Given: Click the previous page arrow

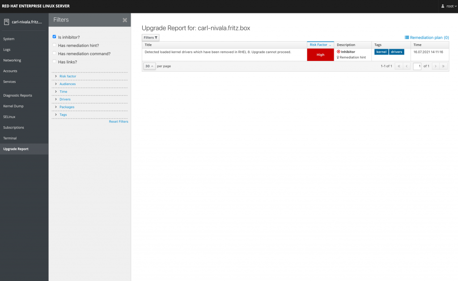Looking at the screenshot, I should point(407,66).
